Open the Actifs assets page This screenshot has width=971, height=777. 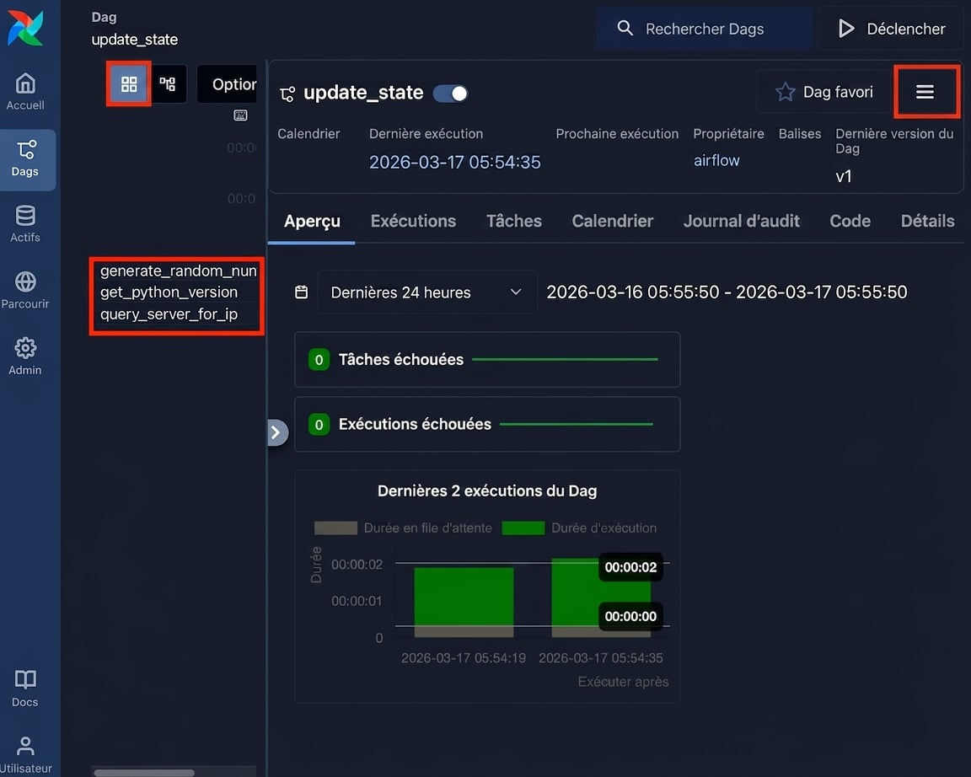pyautogui.click(x=25, y=224)
